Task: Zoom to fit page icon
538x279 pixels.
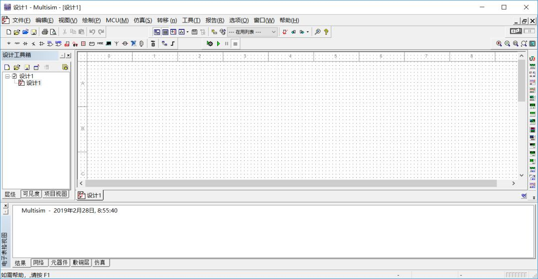Action: point(524,43)
